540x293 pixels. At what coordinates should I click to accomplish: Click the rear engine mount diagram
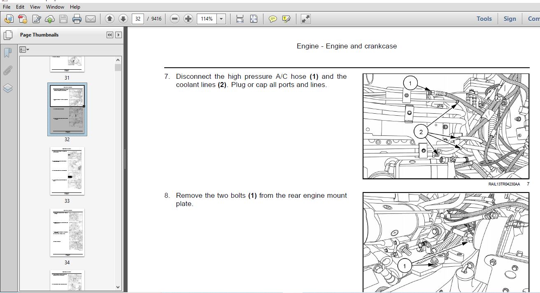click(446, 242)
